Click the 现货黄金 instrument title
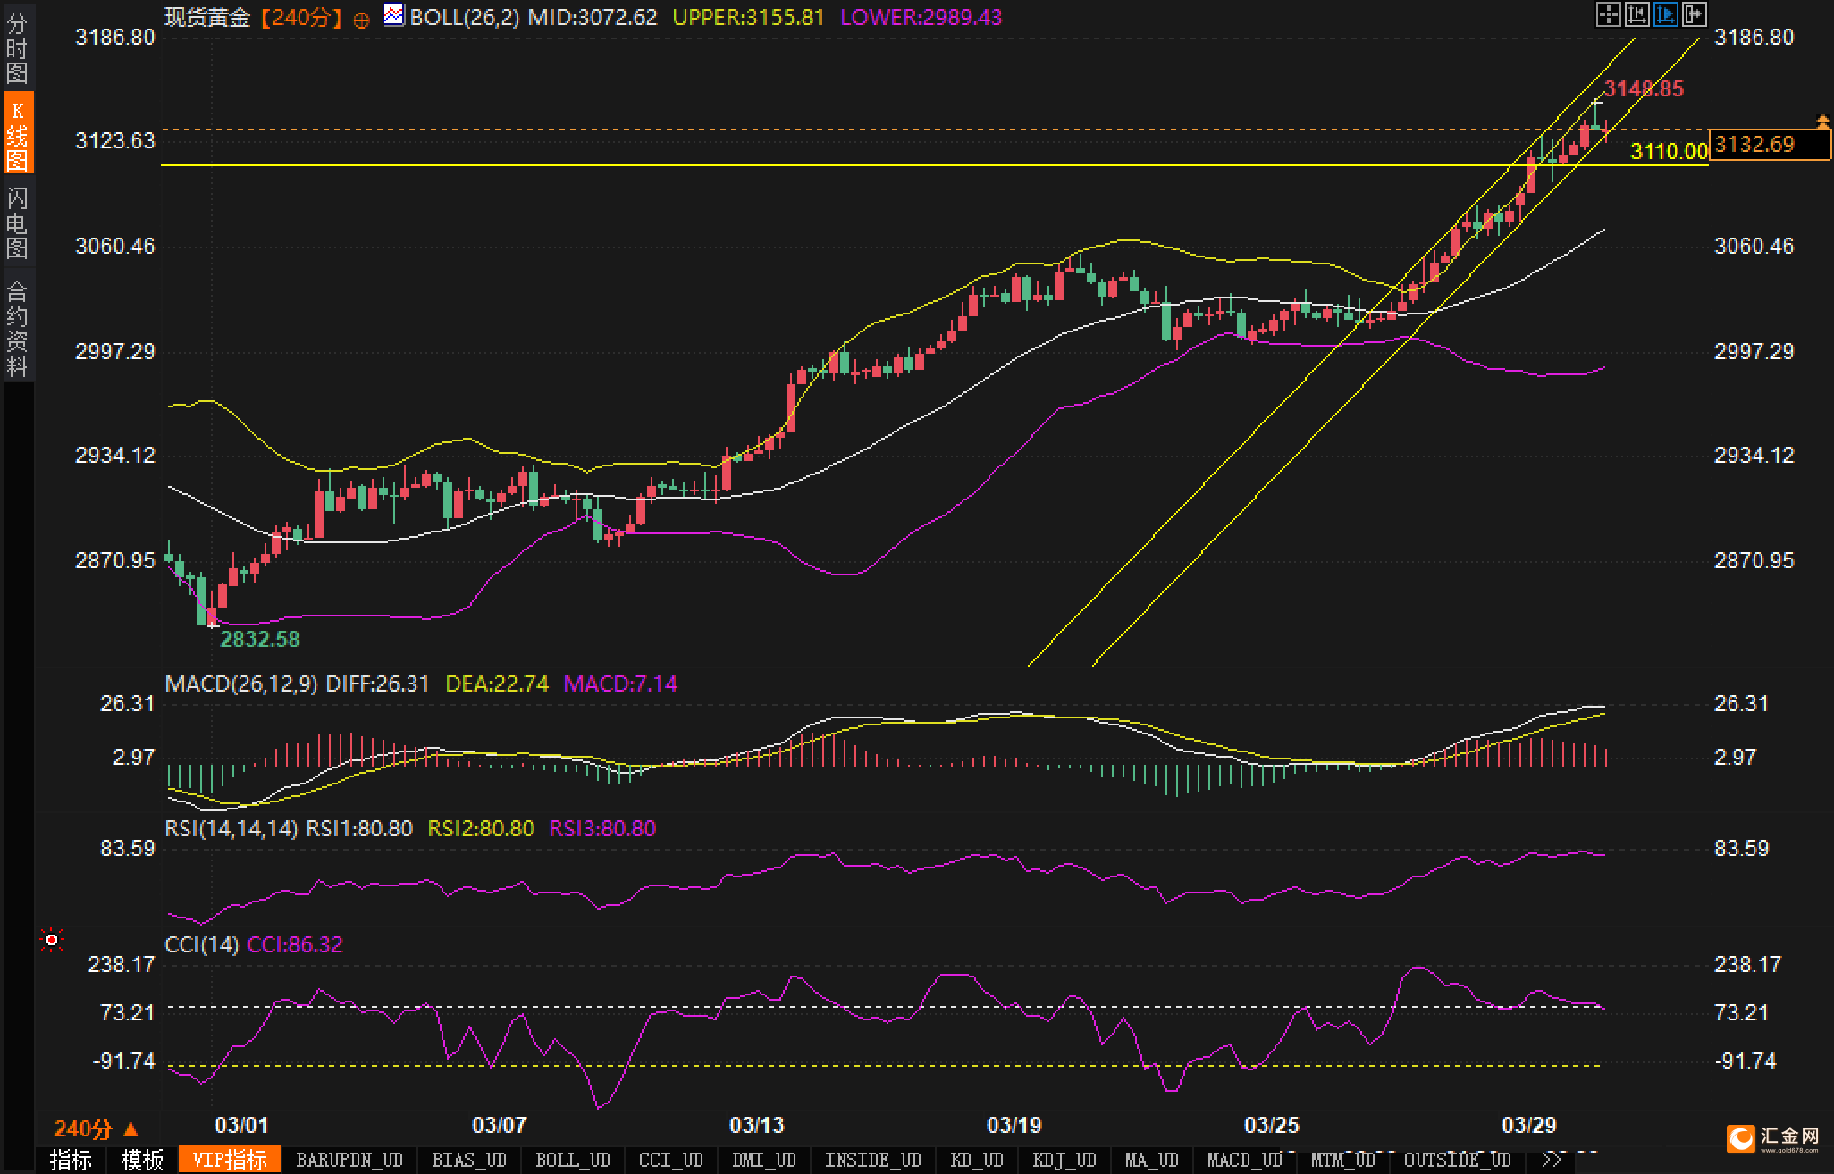 (x=207, y=17)
